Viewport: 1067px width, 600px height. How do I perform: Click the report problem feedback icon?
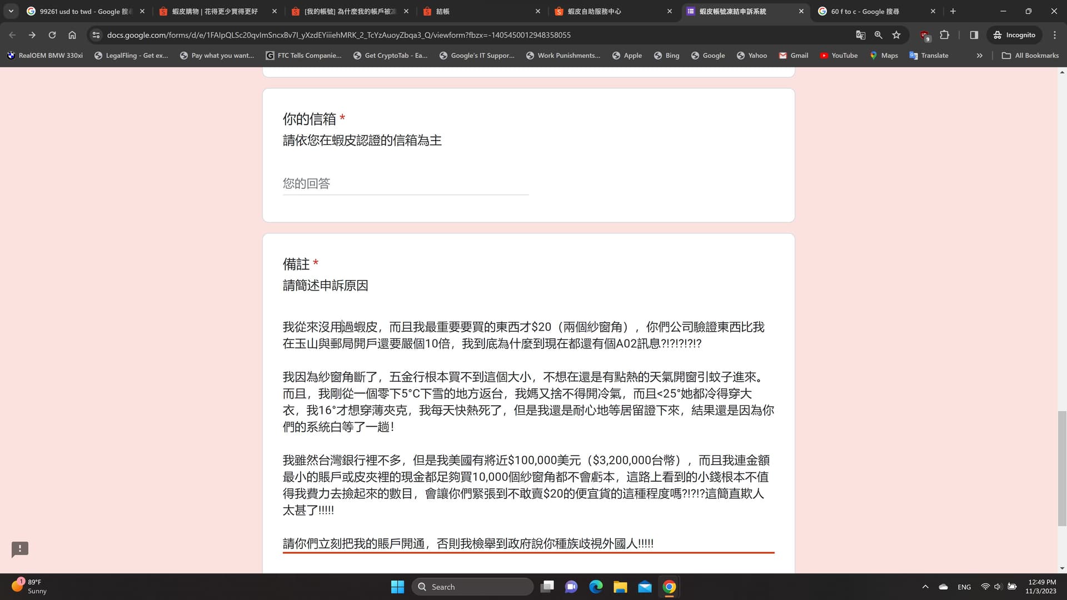click(20, 549)
